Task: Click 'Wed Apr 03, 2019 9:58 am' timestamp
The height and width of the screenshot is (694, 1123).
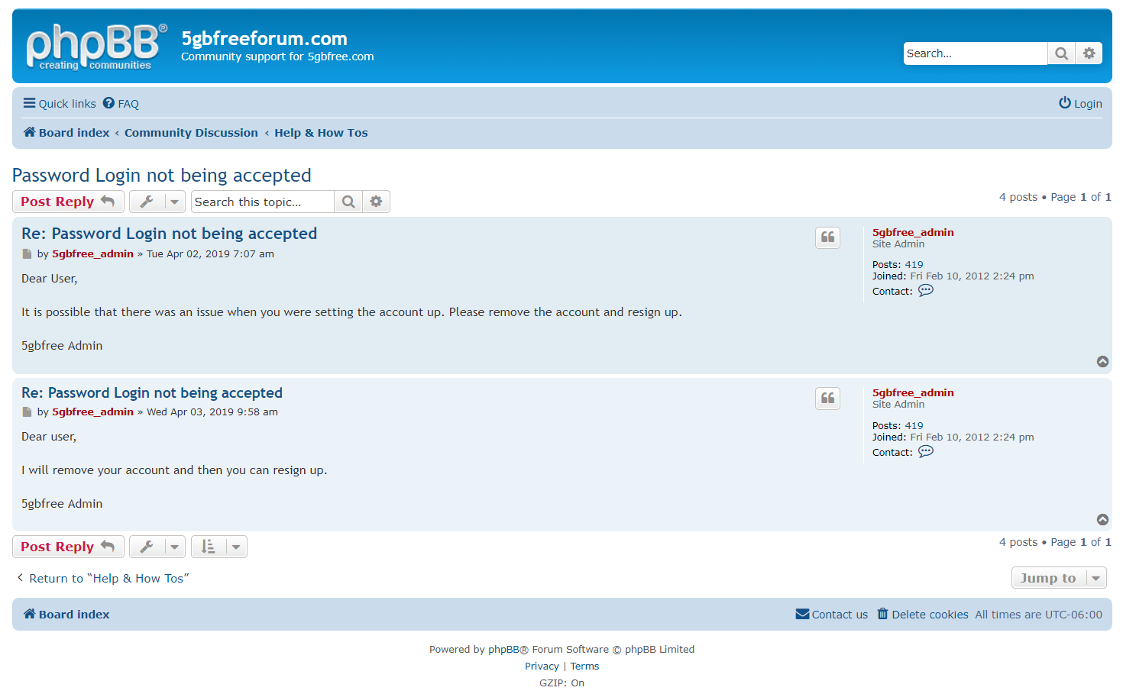Action: [212, 412]
